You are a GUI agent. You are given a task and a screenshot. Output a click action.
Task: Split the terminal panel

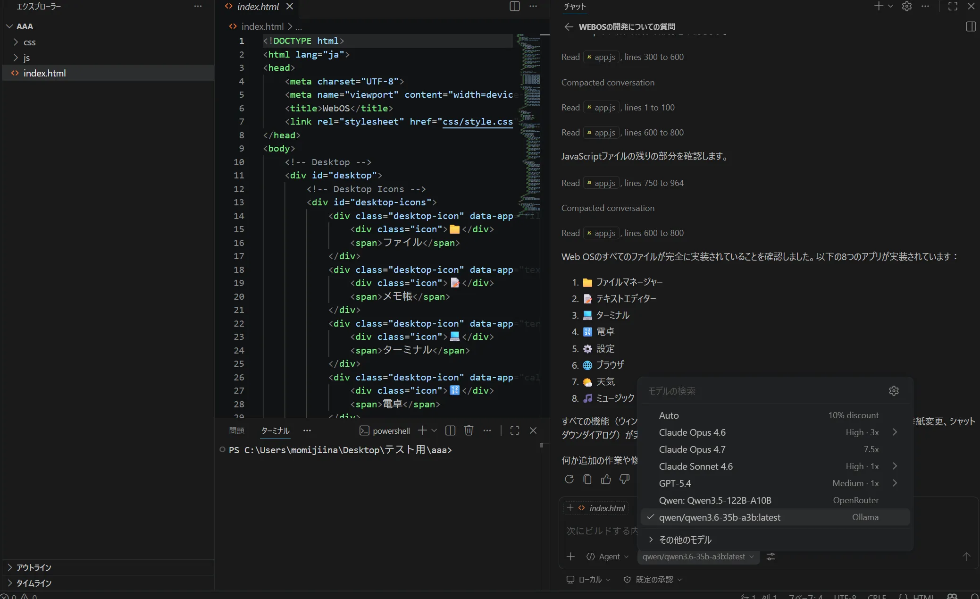tap(450, 430)
